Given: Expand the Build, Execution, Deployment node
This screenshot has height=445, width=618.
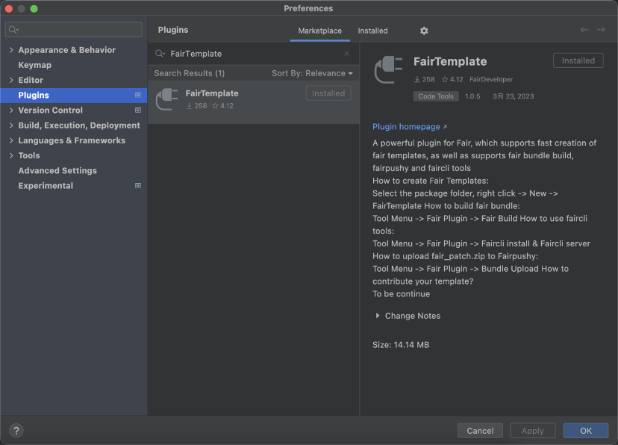Looking at the screenshot, I should click(11, 125).
